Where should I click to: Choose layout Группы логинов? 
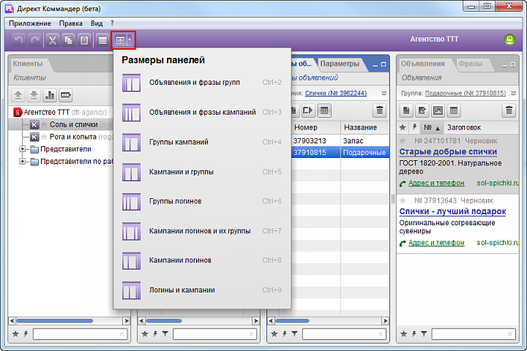(202, 201)
